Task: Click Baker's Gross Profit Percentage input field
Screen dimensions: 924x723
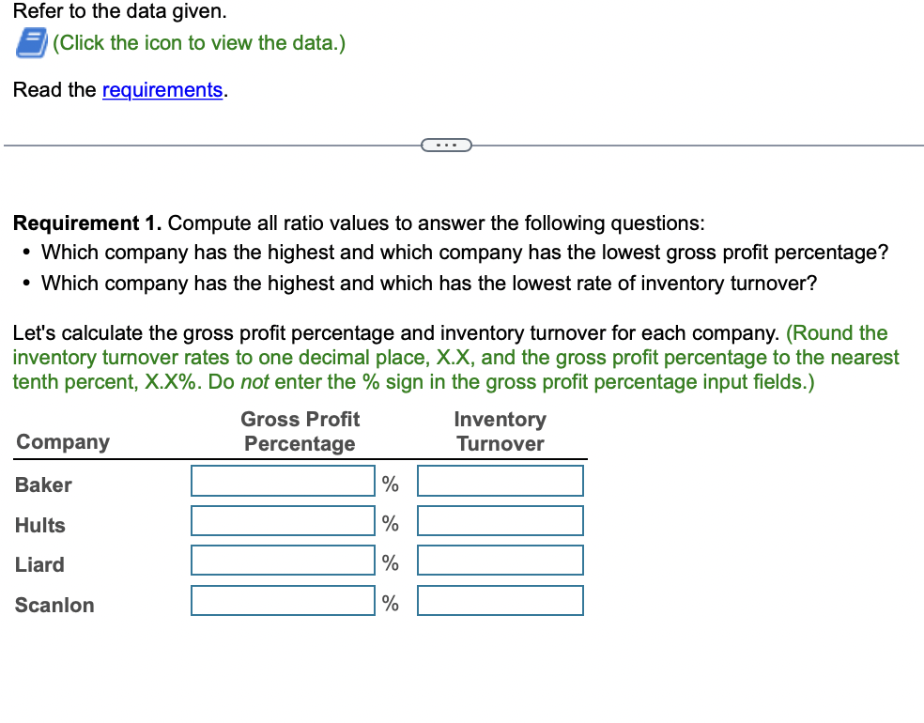Action: point(282,481)
